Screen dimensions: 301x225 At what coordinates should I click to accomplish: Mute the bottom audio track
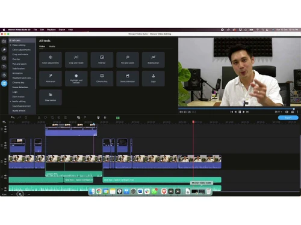click(x=5, y=188)
